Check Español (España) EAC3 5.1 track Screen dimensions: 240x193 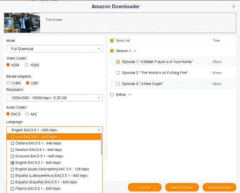12,182
